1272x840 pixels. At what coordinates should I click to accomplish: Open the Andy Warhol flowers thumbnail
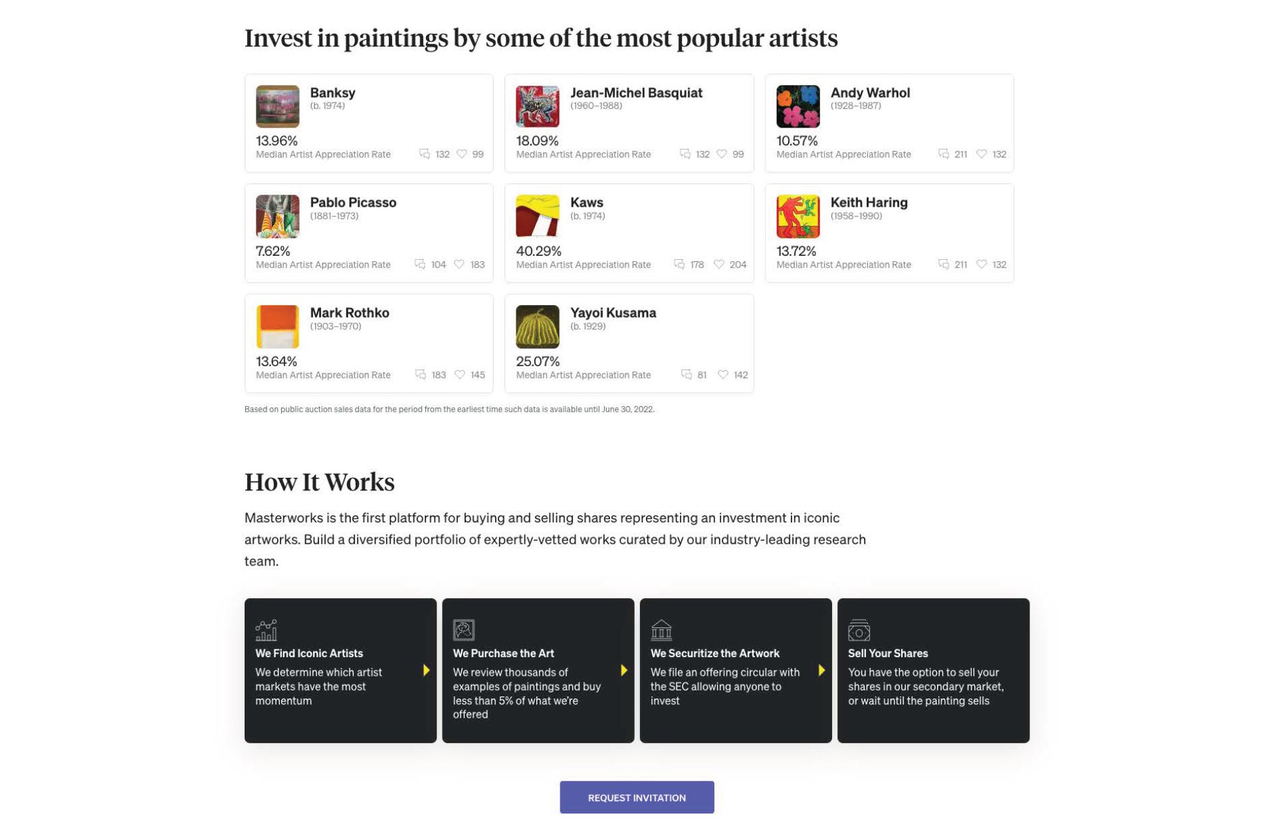tap(797, 106)
